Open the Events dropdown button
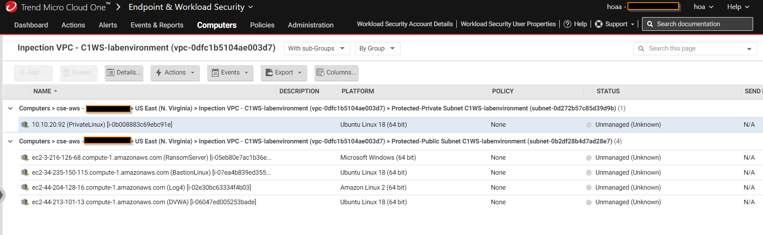The width and height of the screenshot is (763, 235). pos(230,73)
